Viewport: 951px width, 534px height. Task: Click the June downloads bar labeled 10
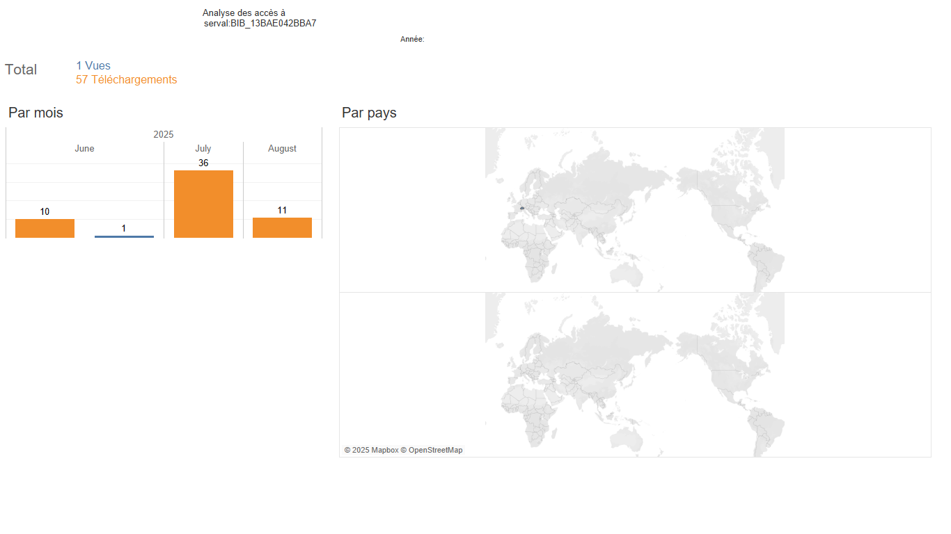[45, 228]
